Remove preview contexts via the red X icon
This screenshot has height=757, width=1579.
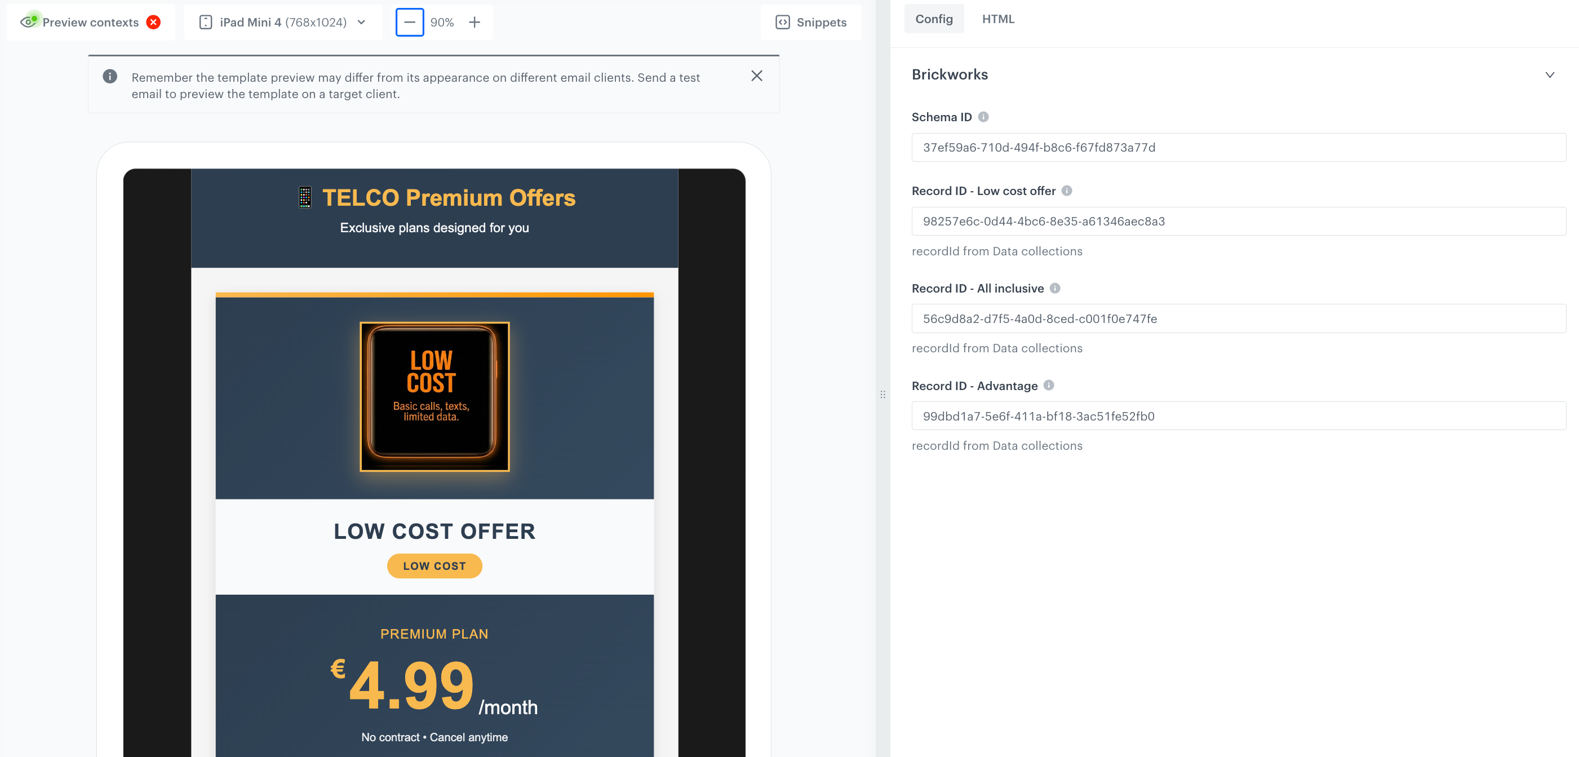(153, 21)
